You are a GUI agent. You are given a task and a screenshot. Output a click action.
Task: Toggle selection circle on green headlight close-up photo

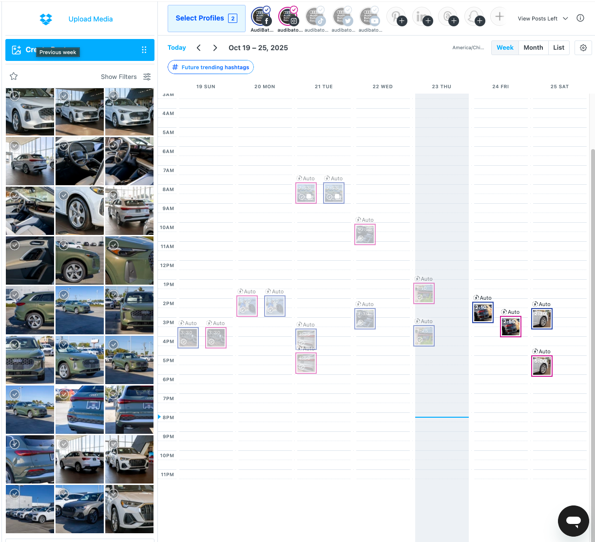114,245
